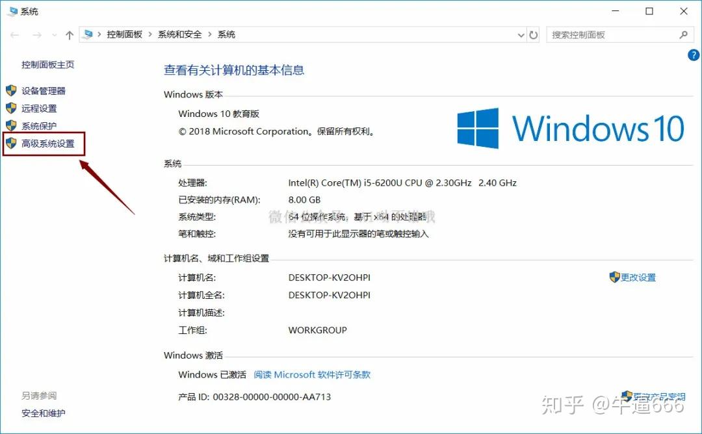The image size is (702, 434).
Task: Click the search magnifier icon
Action: (683, 35)
